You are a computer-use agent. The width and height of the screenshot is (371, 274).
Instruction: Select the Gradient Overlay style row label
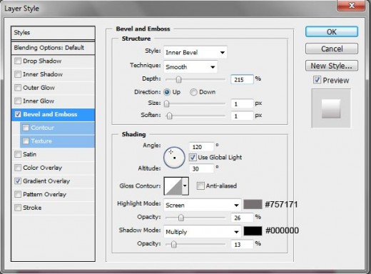(x=46, y=181)
